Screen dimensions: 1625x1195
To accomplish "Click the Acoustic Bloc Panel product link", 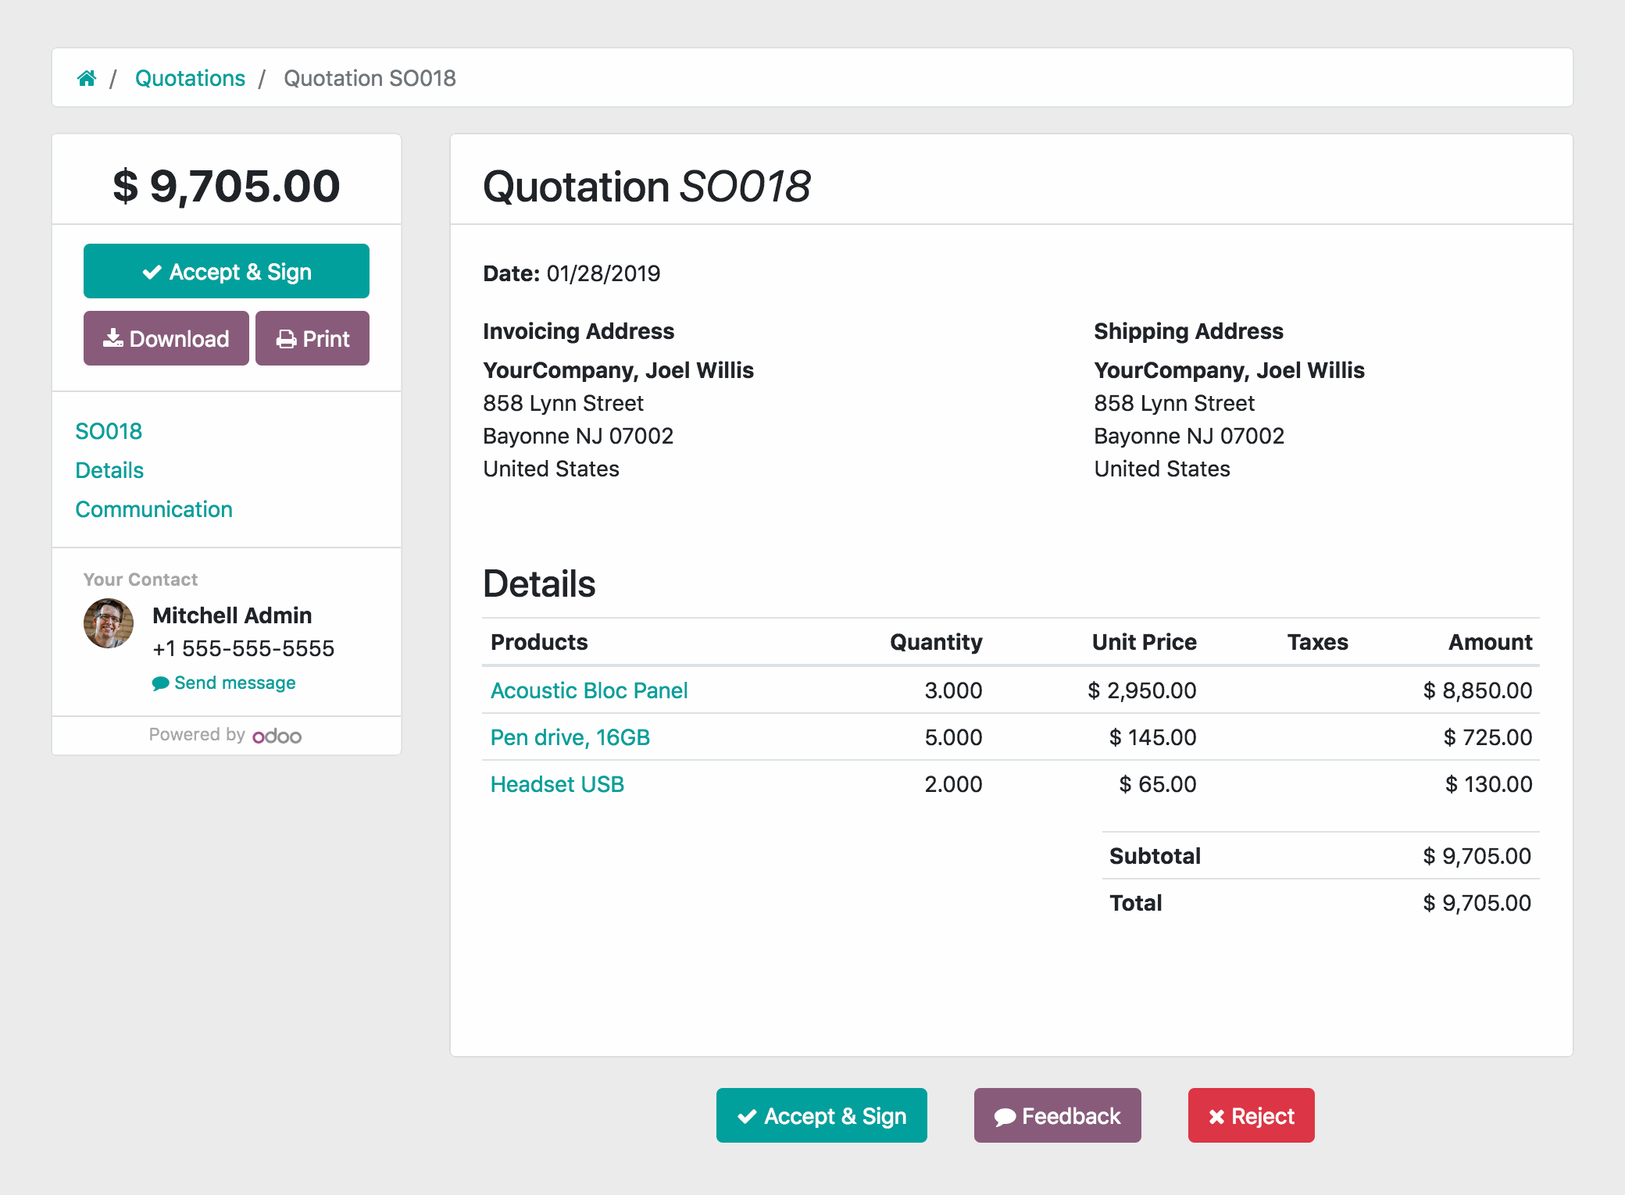I will (589, 690).
